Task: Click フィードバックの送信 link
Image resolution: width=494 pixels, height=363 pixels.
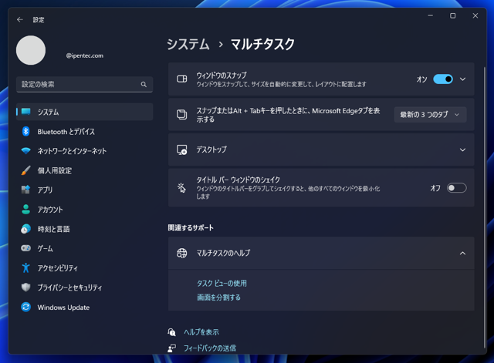Action: [210, 348]
